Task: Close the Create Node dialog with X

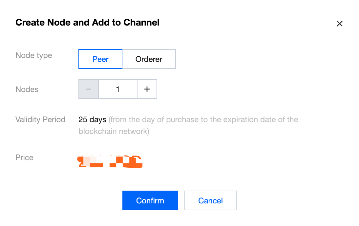Action: point(340,24)
